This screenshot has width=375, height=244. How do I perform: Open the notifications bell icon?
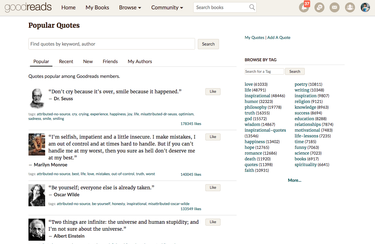(x=304, y=8)
